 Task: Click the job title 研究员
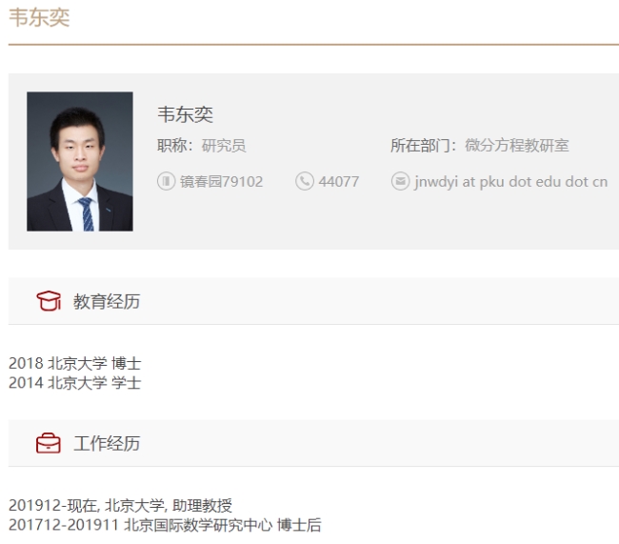click(x=224, y=146)
